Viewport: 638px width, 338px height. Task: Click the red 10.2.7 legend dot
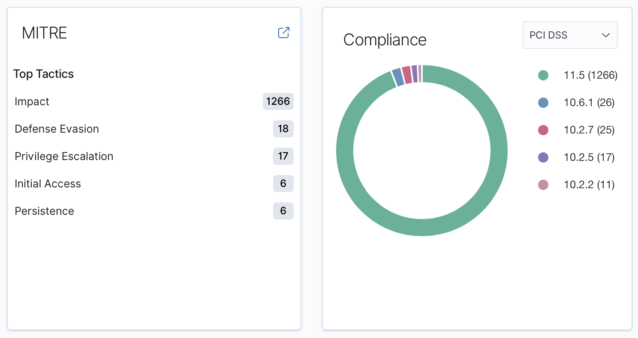(x=543, y=130)
